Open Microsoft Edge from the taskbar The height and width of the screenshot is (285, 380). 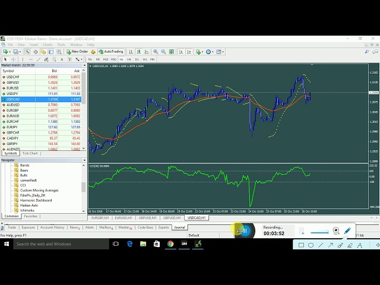point(130,243)
